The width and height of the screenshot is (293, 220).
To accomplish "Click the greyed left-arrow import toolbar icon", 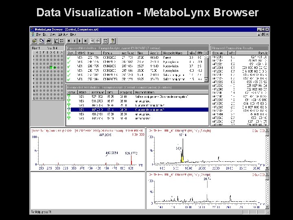I will point(98,41).
